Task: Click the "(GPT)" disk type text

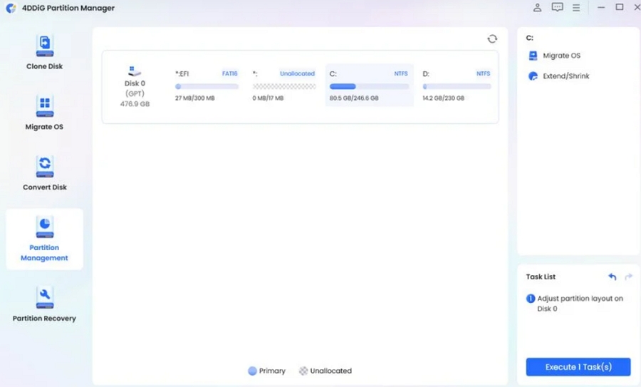Action: pyautogui.click(x=135, y=93)
